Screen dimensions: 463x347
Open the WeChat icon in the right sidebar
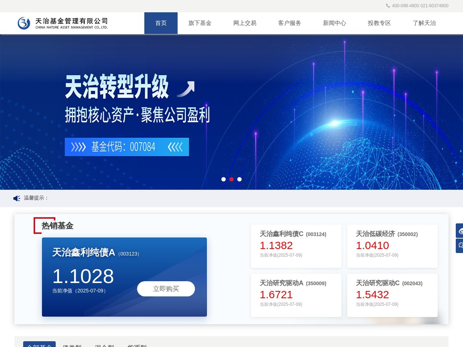460,245
